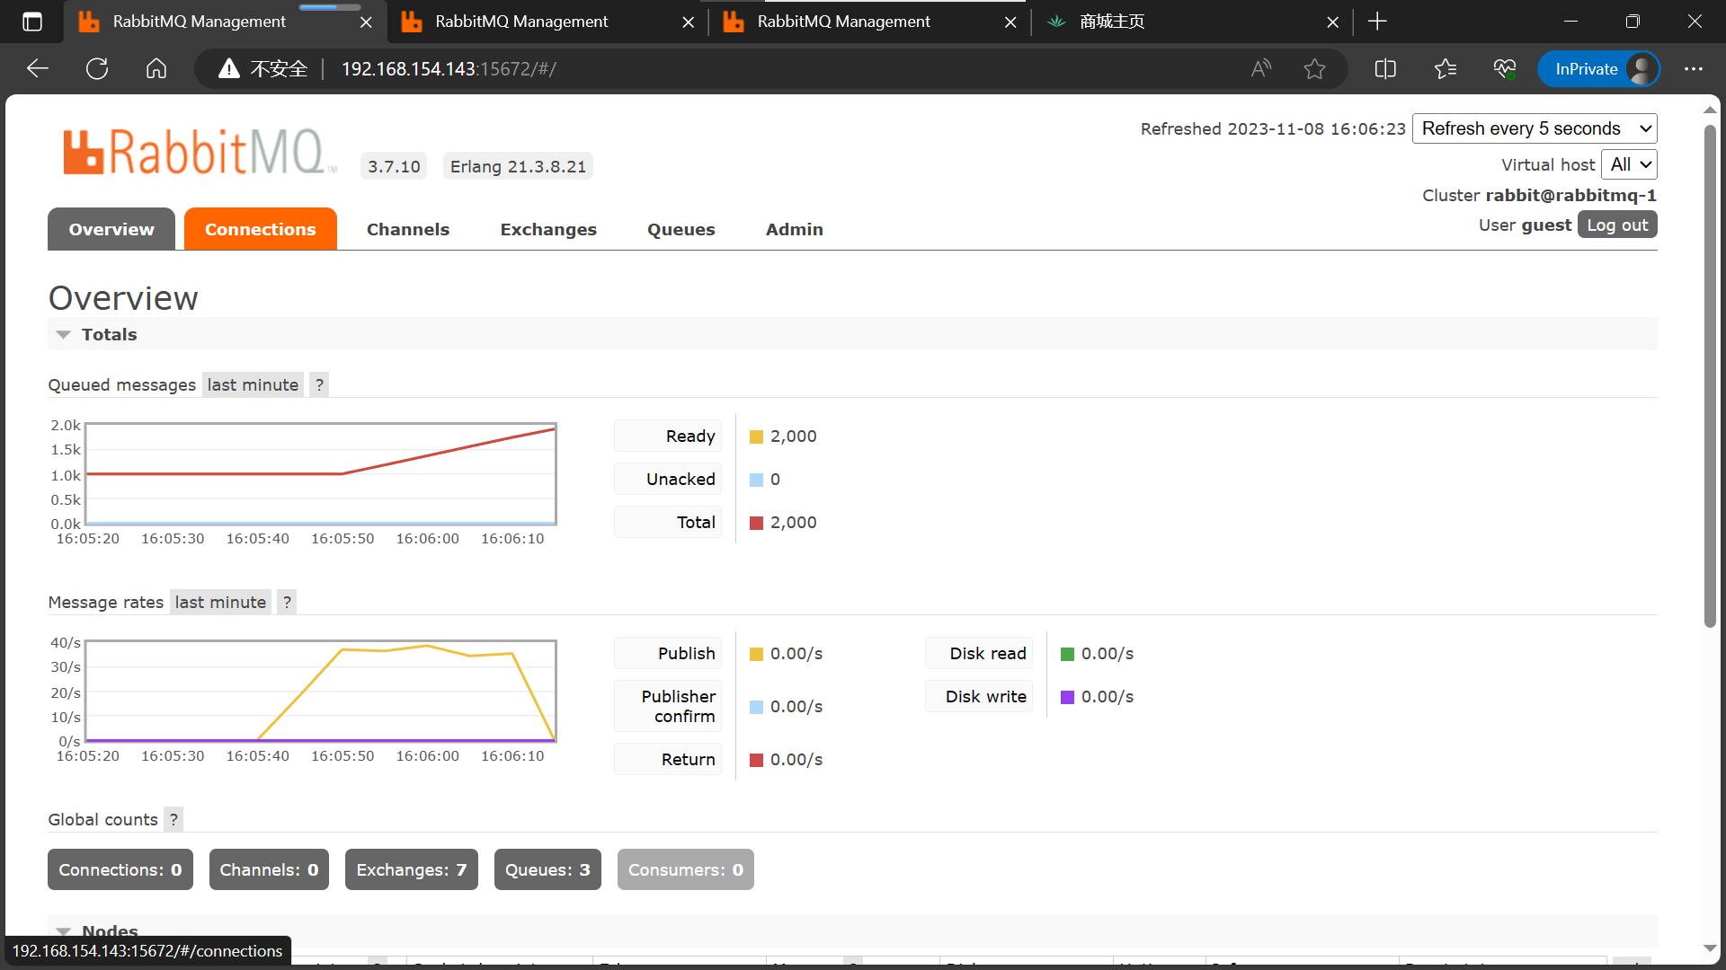Open browser settings and more menu
This screenshot has width=1726, height=970.
(x=1694, y=69)
